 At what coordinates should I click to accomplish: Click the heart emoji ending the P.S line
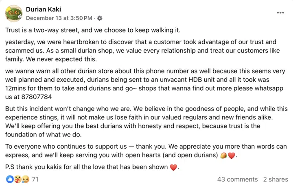pos(173,167)
